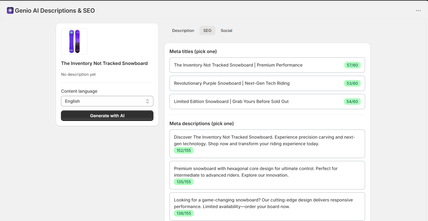Click the 152/155 character count badge
The height and width of the screenshot is (221, 428).
(x=184, y=150)
